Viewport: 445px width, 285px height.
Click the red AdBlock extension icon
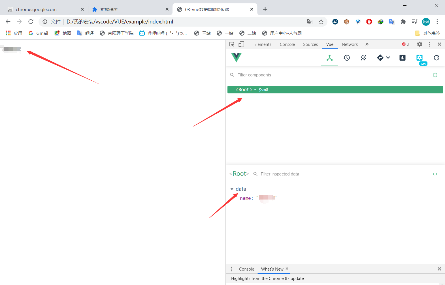pos(369,22)
